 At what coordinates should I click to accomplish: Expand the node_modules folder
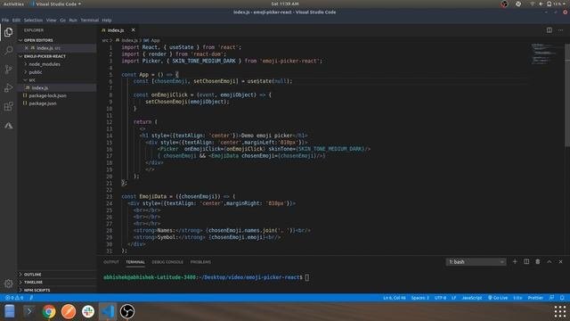click(x=45, y=64)
